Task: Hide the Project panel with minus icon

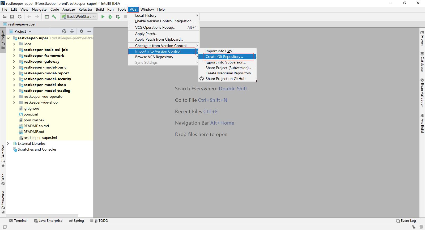Action: [89, 31]
